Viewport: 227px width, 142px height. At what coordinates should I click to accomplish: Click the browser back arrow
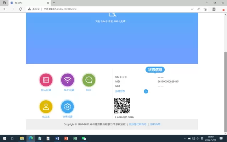pos(5,9)
